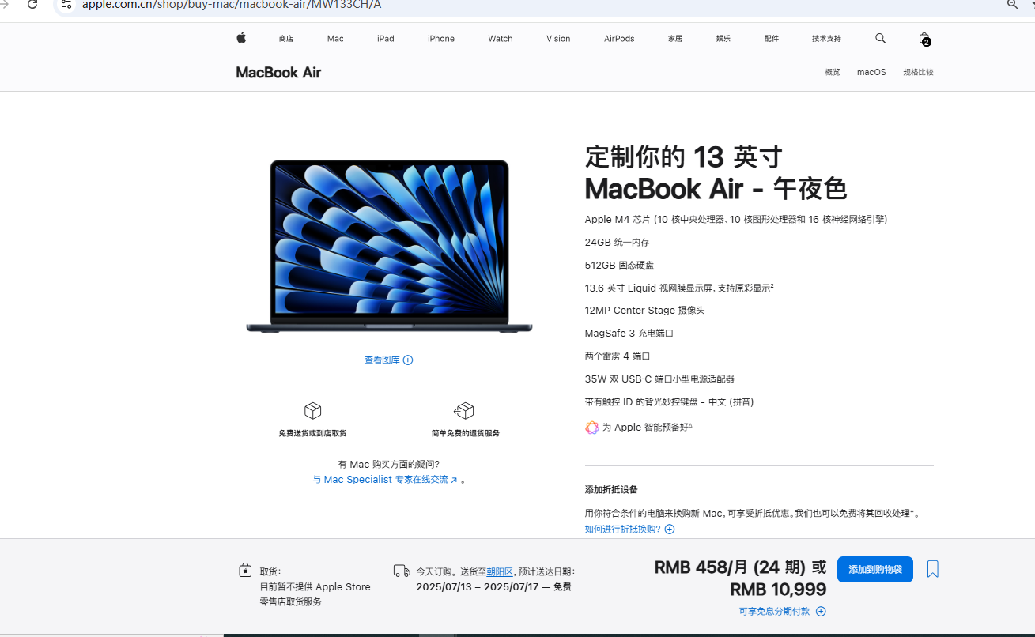Select the macOS tab in subnav
This screenshot has width=1035, height=637.
(x=871, y=72)
